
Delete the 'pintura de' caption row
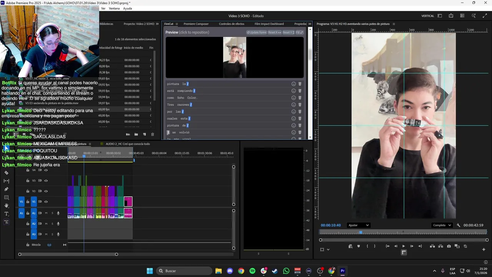pyautogui.click(x=300, y=125)
